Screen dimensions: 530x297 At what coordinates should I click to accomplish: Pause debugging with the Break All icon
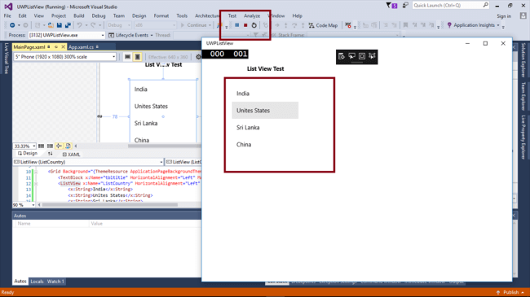(237, 25)
